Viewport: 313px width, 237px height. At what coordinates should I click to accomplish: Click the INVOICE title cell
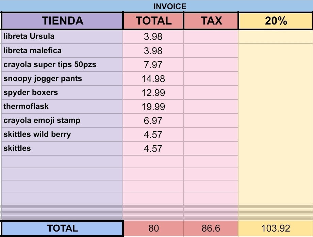pos(170,6)
